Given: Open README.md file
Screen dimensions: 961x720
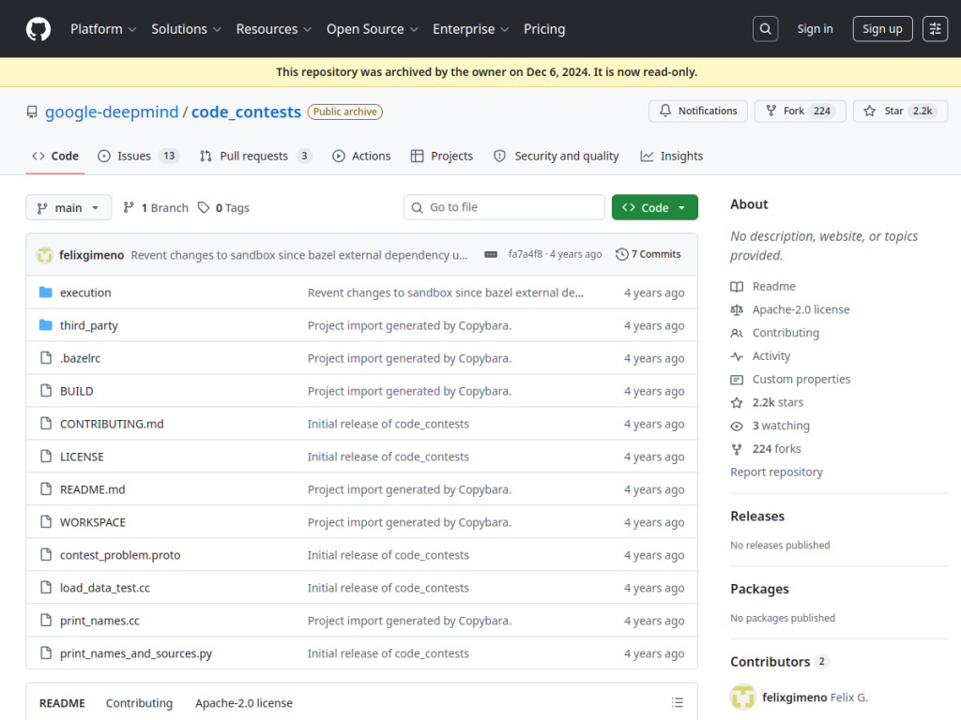Looking at the screenshot, I should pos(93,489).
